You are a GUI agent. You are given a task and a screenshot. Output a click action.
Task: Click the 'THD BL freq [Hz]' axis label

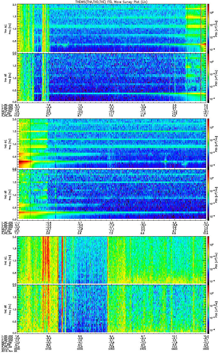click(x=7, y=144)
